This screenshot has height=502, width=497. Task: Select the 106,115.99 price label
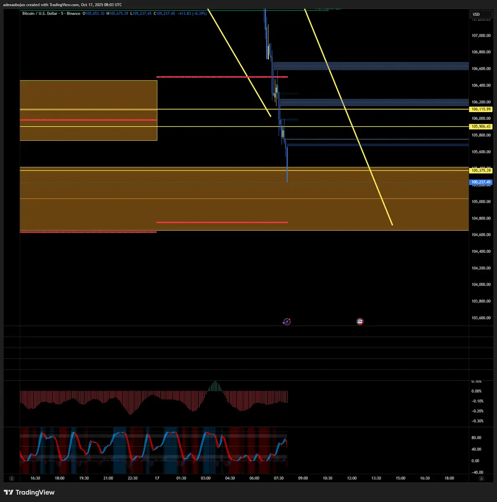481,109
